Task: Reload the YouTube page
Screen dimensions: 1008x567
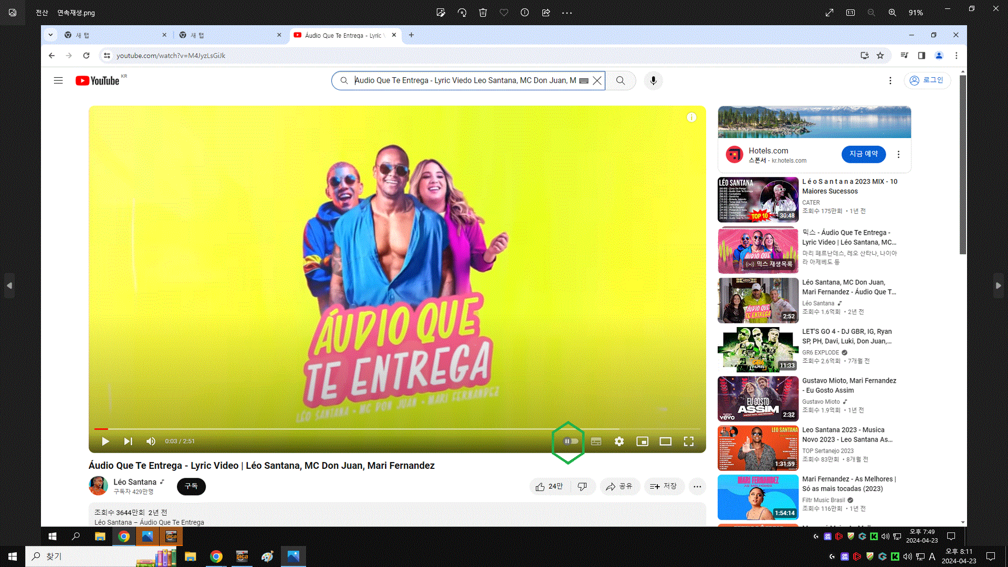Action: pos(86,56)
